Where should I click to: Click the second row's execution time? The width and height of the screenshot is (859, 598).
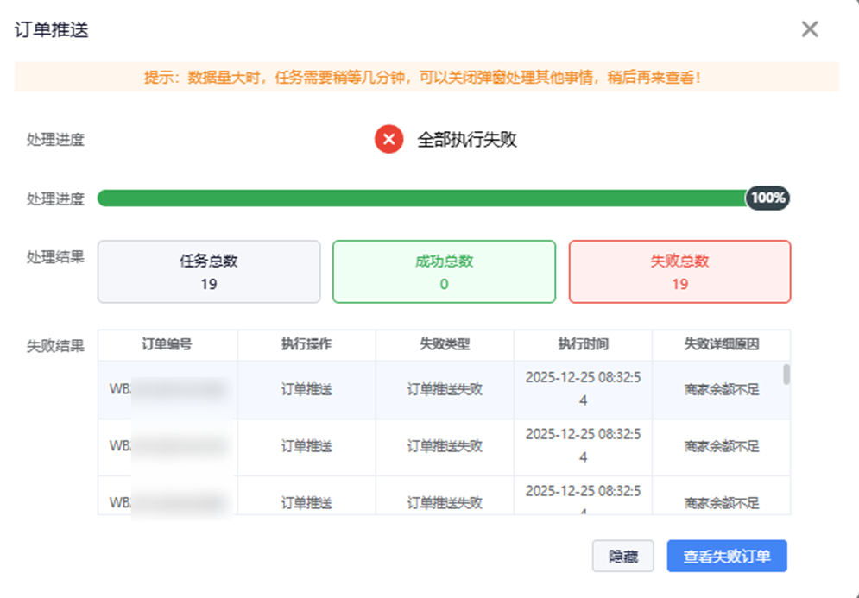pyautogui.click(x=583, y=445)
